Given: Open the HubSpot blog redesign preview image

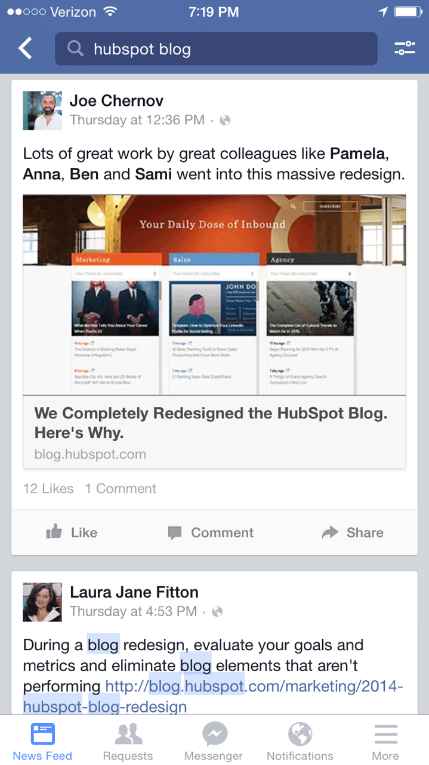Looking at the screenshot, I should pos(214,295).
